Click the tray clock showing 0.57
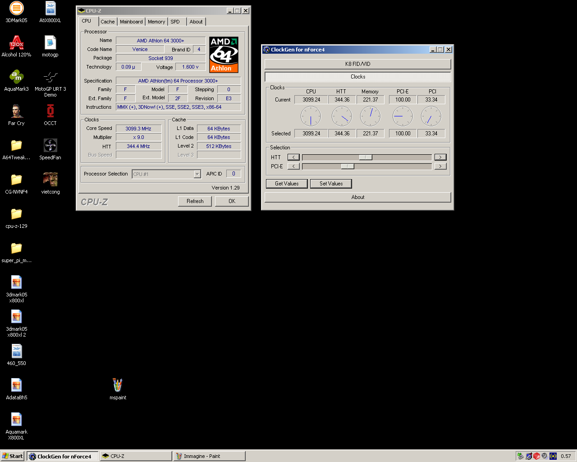This screenshot has width=577, height=462. [566, 456]
